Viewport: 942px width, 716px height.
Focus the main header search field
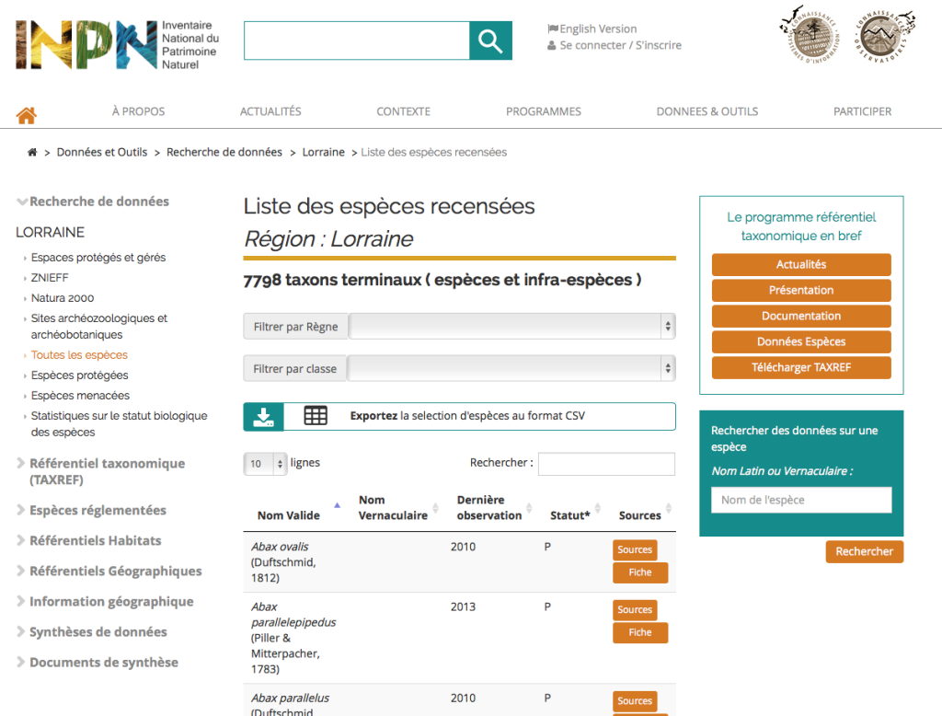[357, 40]
